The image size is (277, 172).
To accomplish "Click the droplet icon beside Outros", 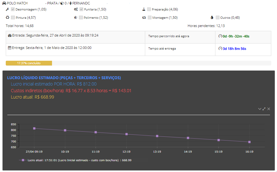I will click(x=212, y=18).
